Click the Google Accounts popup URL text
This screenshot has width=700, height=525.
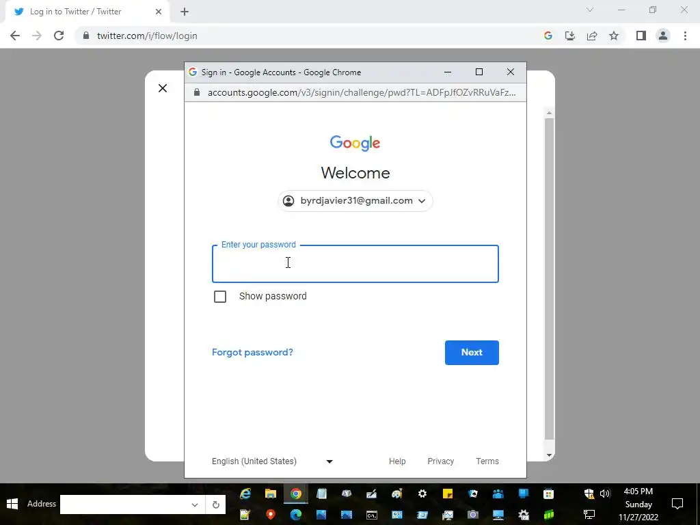click(x=362, y=92)
